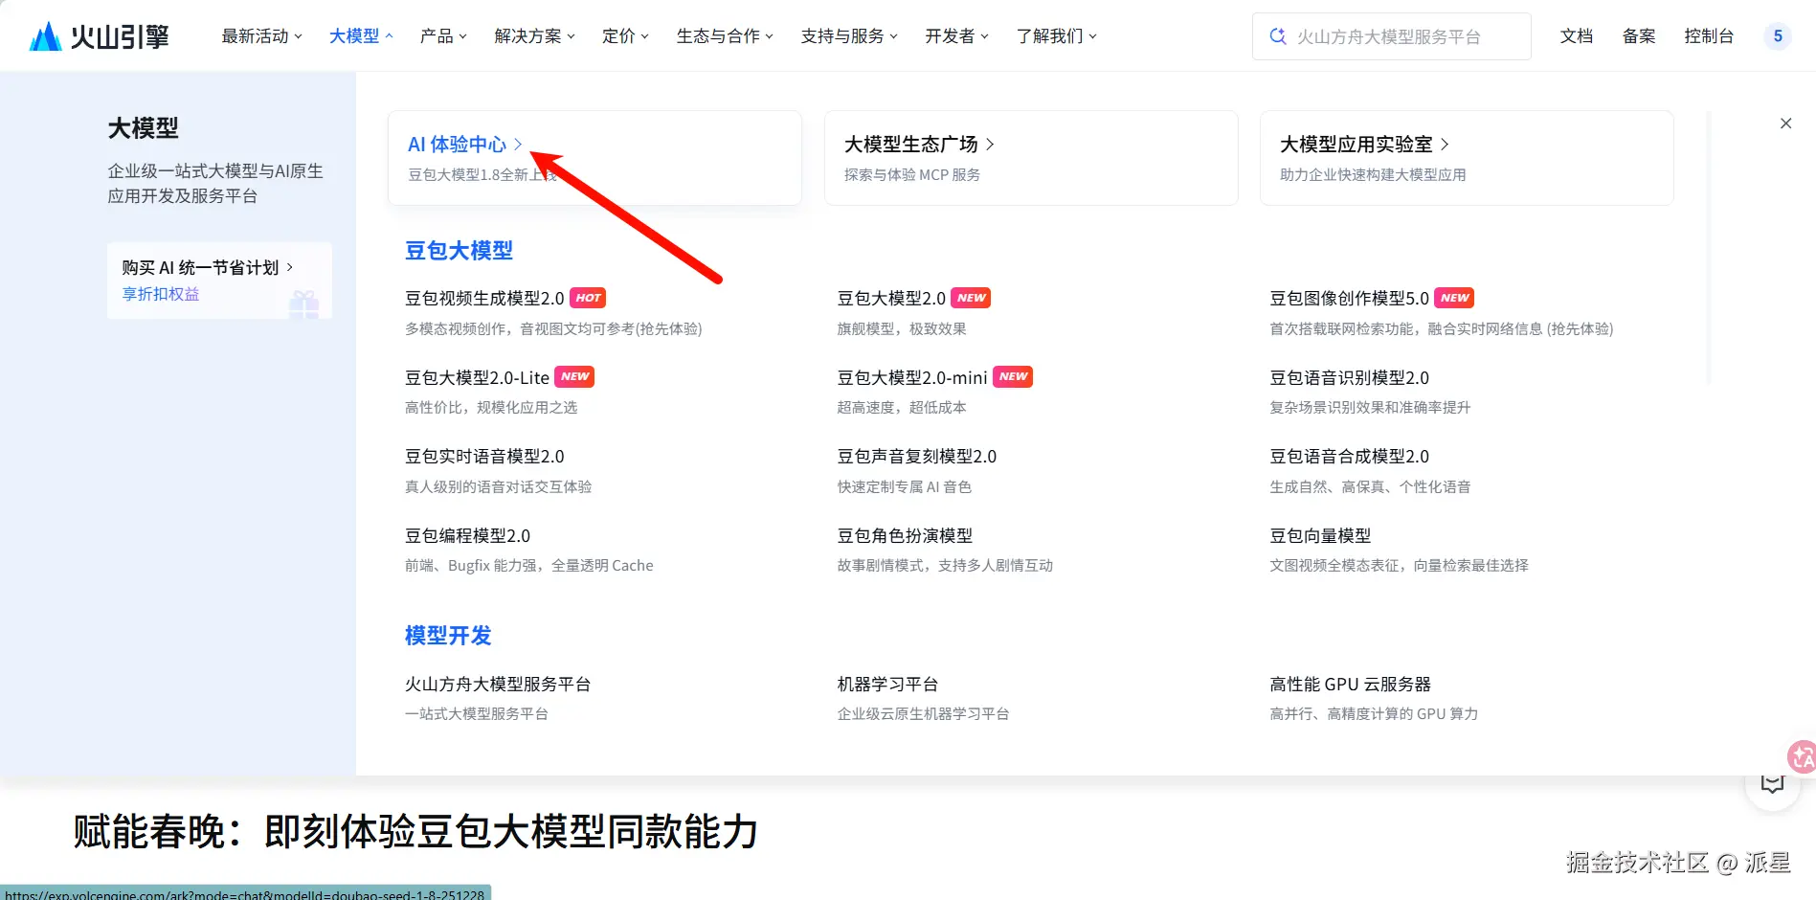
Task: Click description 一站式大模型服务平台
Action: click(477, 714)
